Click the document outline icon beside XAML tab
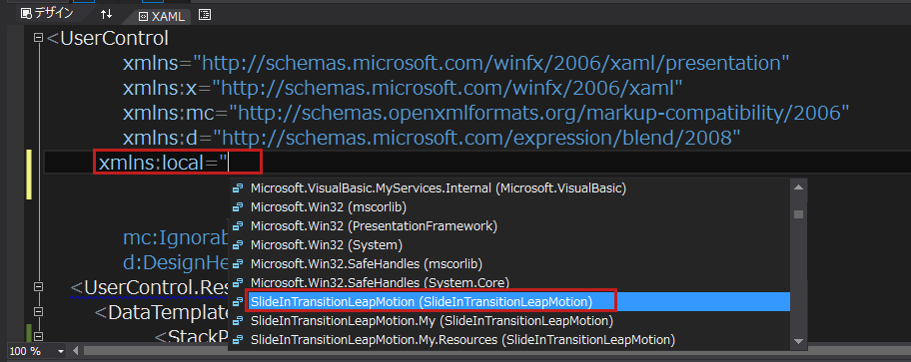The width and height of the screenshot is (911, 362). coord(205,15)
